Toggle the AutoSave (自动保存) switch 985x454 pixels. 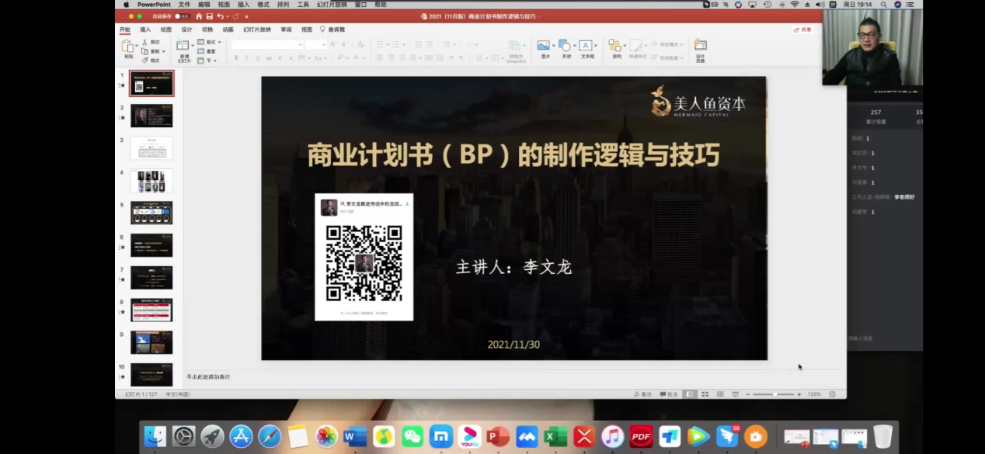click(x=181, y=16)
